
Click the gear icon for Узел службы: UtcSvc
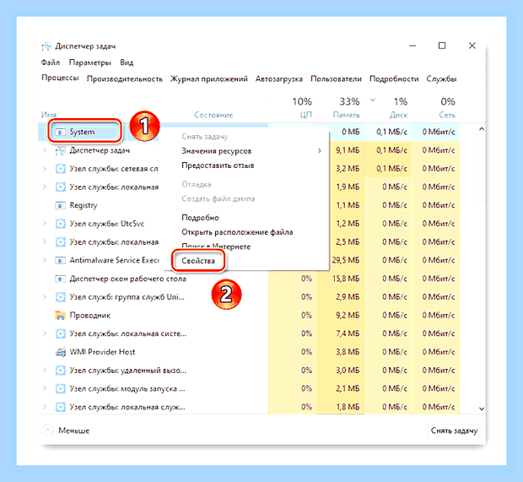coord(60,224)
